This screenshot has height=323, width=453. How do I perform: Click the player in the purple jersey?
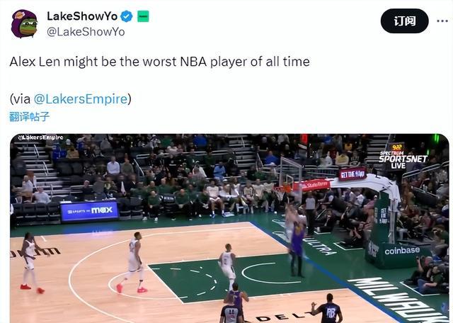point(297,247)
